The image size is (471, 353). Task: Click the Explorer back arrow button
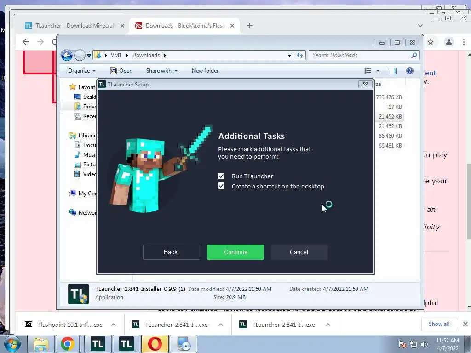click(67, 55)
